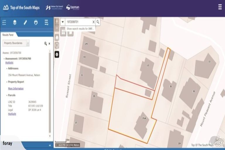The height and width of the screenshot is (150, 225).
Task: Open the hamburger menu at top right
Action: point(220,7)
